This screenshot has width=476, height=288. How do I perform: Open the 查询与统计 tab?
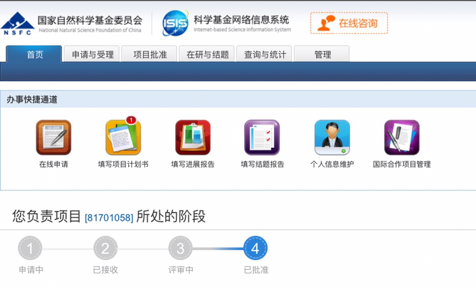[x=265, y=55]
